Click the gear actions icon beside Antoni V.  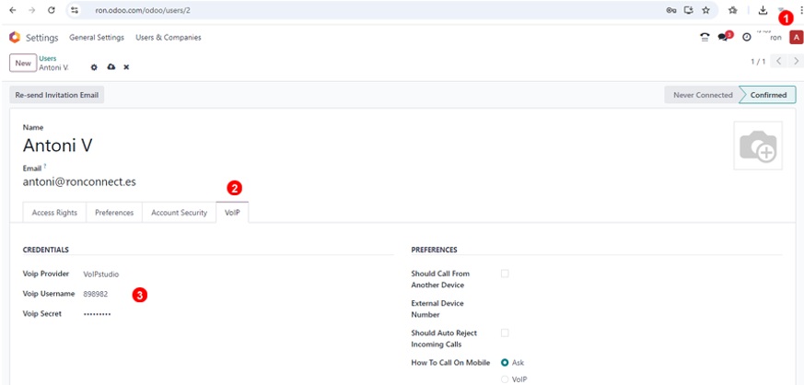point(94,67)
